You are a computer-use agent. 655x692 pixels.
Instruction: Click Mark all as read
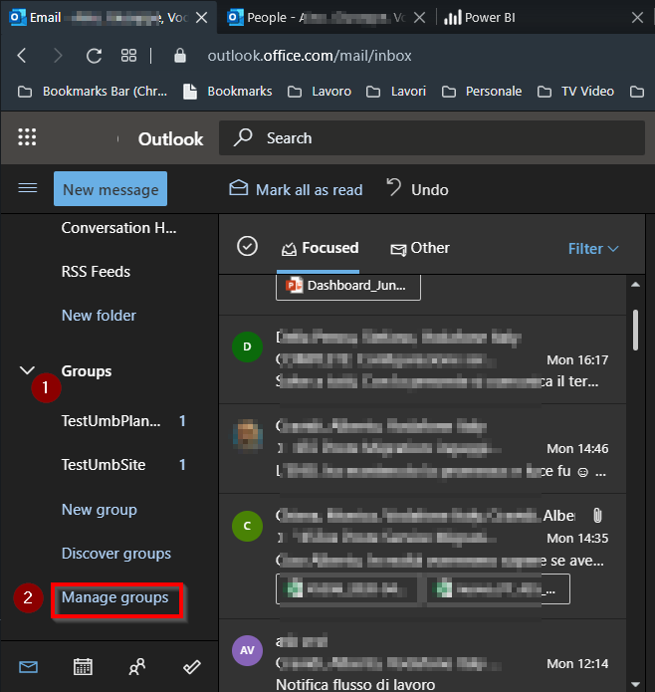click(296, 189)
